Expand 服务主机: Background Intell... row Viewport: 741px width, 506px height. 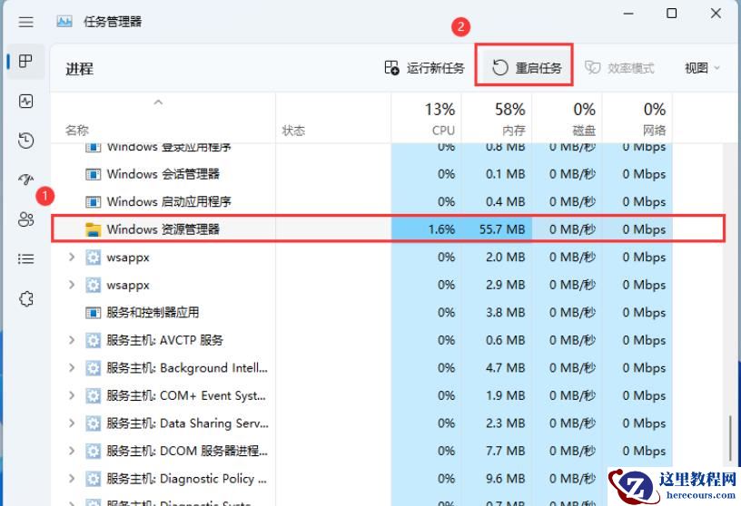(x=72, y=368)
